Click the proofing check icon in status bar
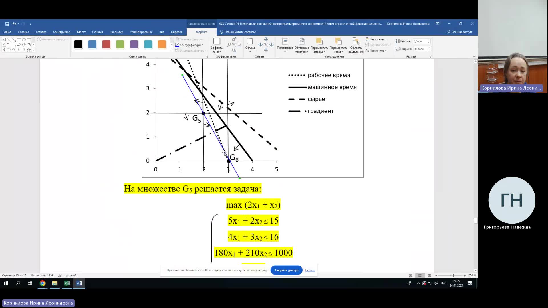548x308 pixels. tap(59, 275)
